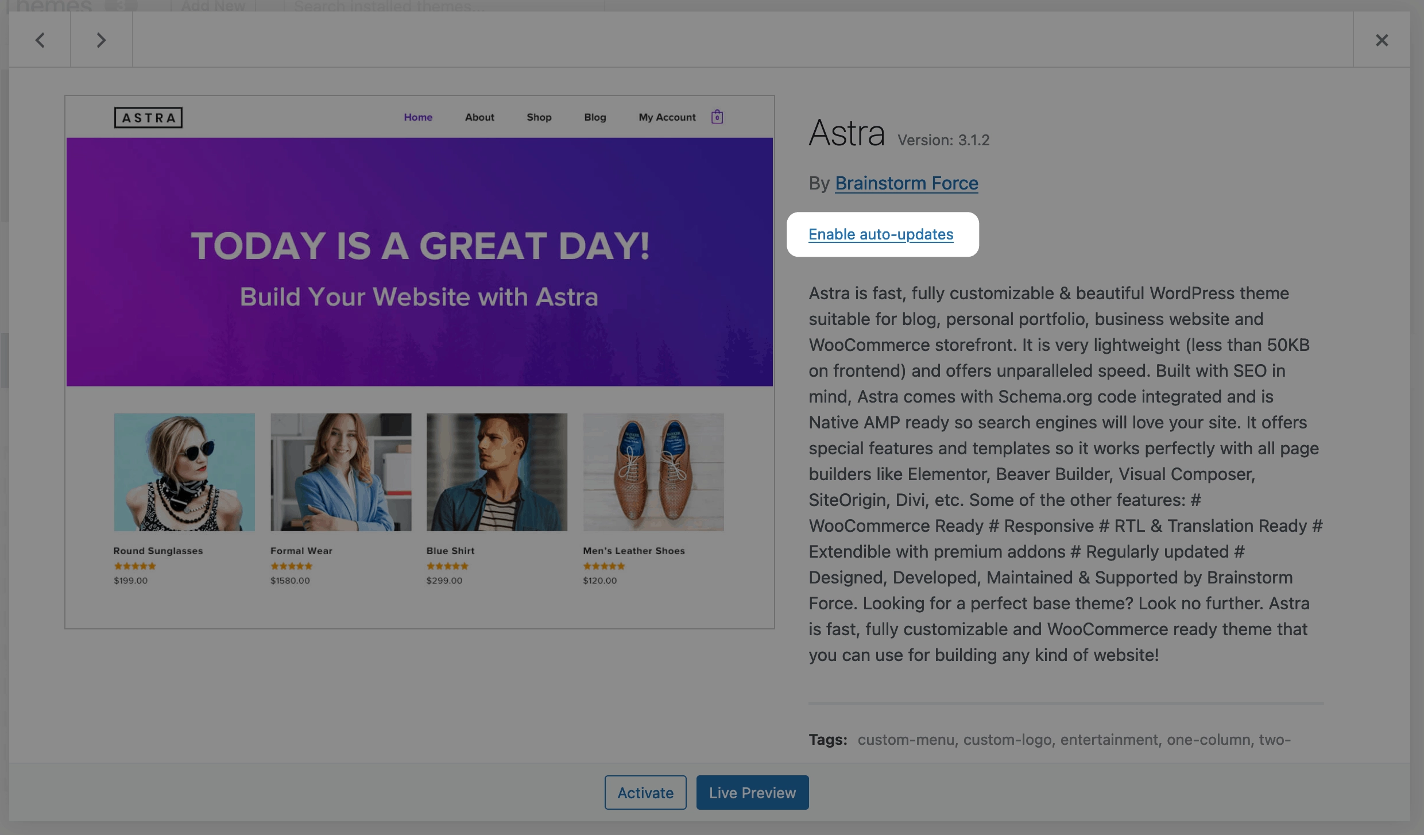Image resolution: width=1424 pixels, height=835 pixels.
Task: Click the star rating under Formal Wear
Action: pos(292,566)
